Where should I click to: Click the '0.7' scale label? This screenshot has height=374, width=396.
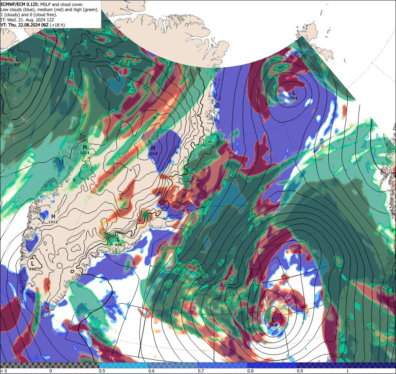pos(201,371)
